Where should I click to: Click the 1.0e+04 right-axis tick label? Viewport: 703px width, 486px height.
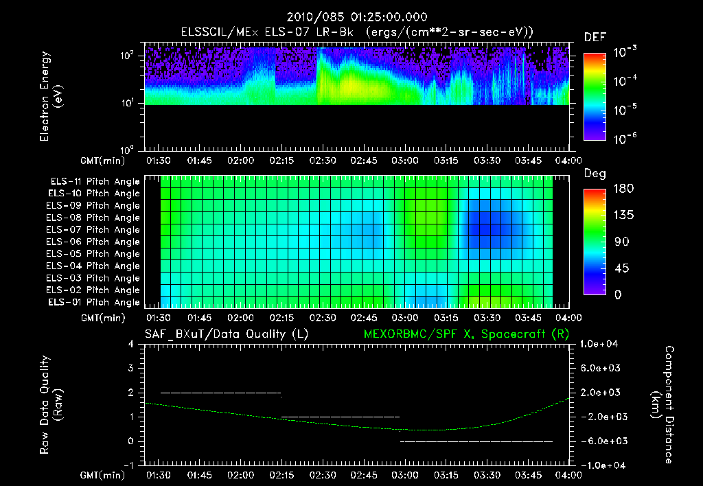point(599,344)
